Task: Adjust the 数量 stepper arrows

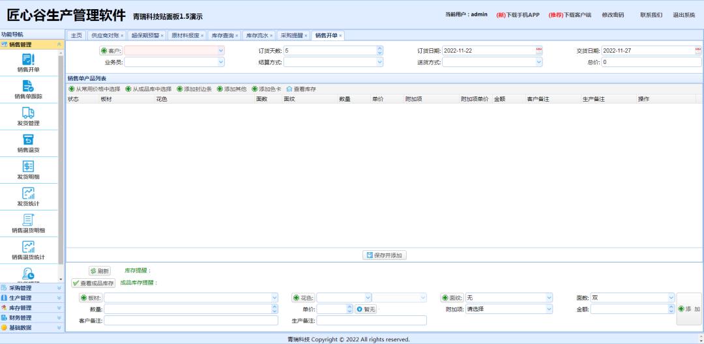Action: pos(274,309)
